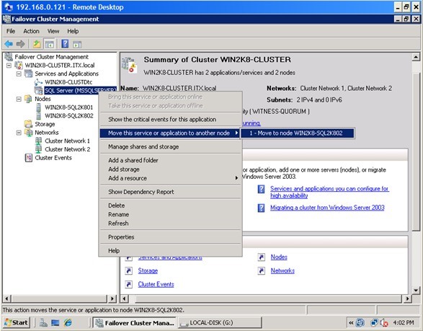Click summary pane vertical scrollbar down arrow
This screenshot has height=331, width=423.
pos(416,290)
